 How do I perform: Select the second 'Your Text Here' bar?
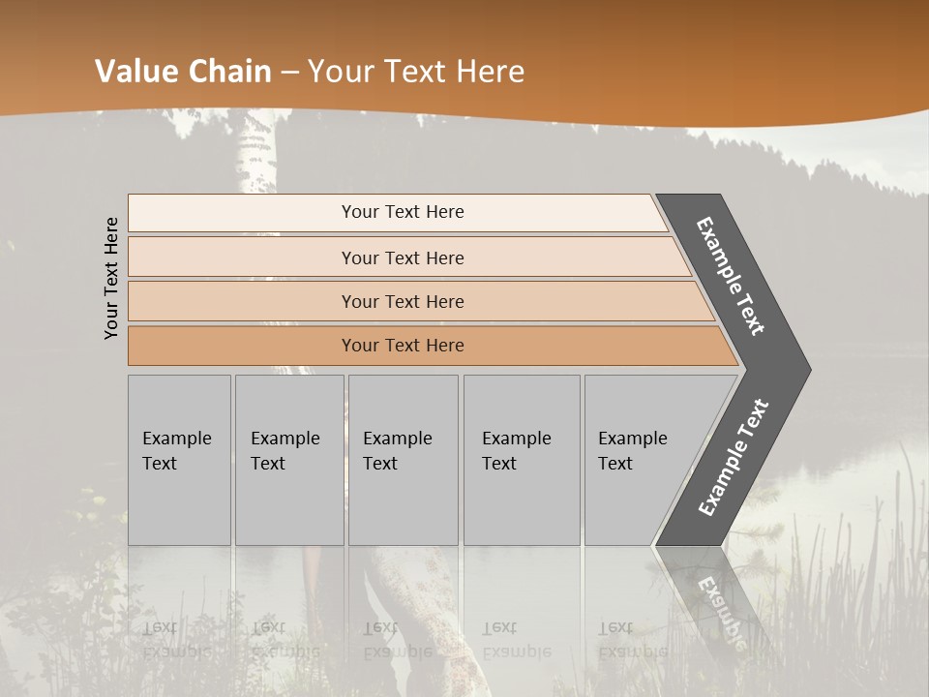pyautogui.click(x=409, y=258)
